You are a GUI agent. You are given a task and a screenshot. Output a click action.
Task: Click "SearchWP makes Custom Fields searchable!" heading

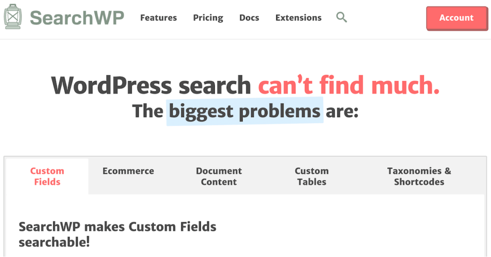click(117, 234)
